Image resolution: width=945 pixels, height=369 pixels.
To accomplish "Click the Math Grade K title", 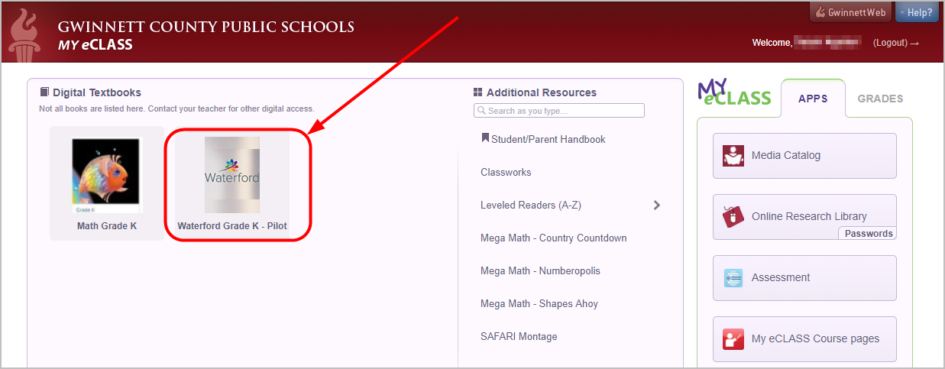I will coord(107,226).
